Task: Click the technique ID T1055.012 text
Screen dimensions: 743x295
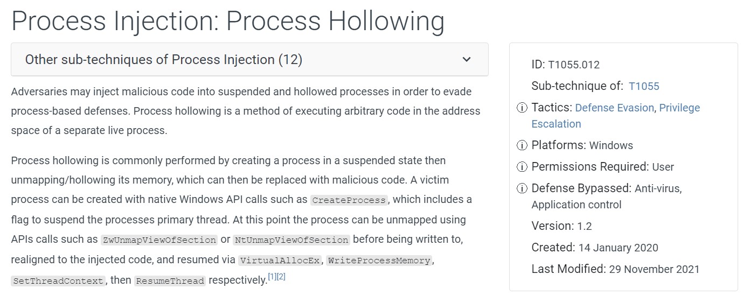Action: [573, 65]
